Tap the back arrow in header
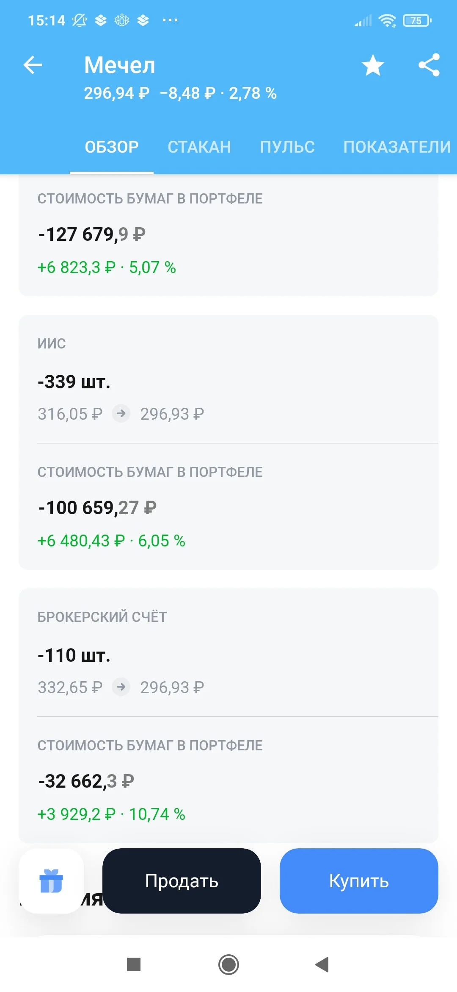The image size is (457, 992). (33, 65)
